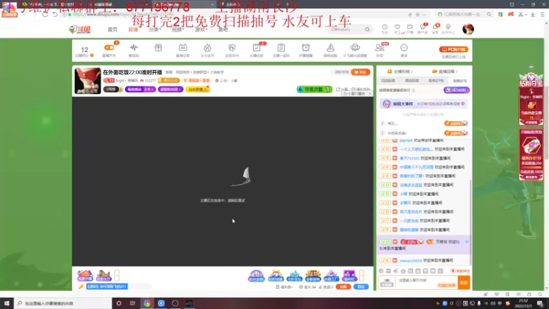Collapse the left activity icon strip arrow
The width and height of the screenshot is (549, 309).
tap(117, 275)
